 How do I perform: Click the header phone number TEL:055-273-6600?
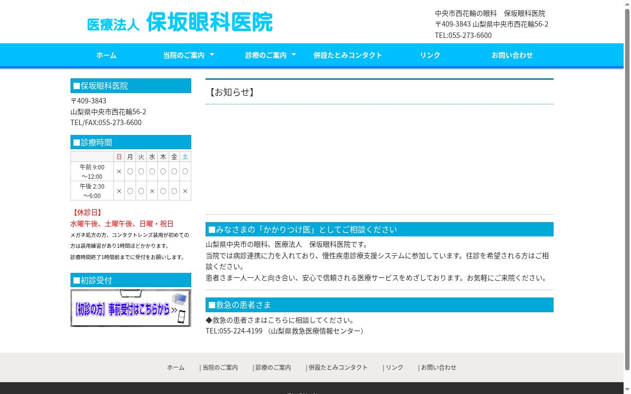coord(463,35)
